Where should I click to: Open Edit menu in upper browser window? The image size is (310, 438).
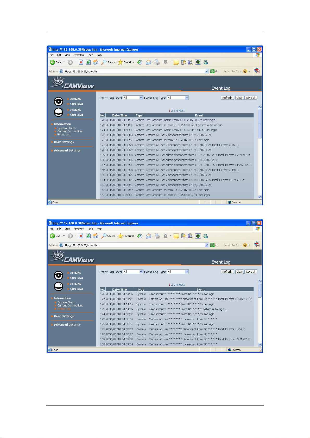pyautogui.click(x=59, y=55)
